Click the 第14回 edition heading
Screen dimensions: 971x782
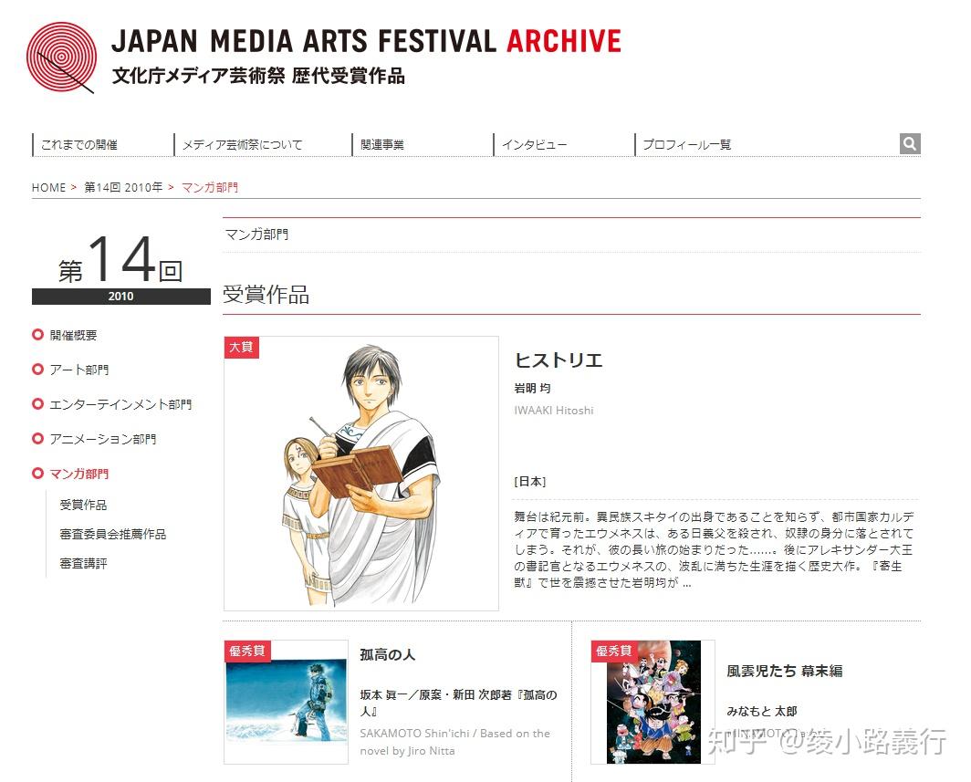point(120,259)
